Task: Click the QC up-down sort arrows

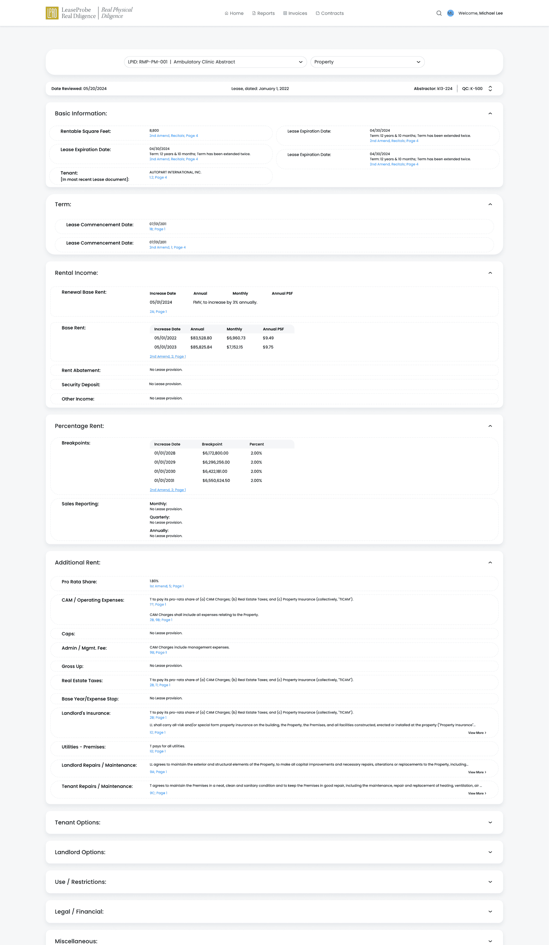Action: (x=490, y=89)
